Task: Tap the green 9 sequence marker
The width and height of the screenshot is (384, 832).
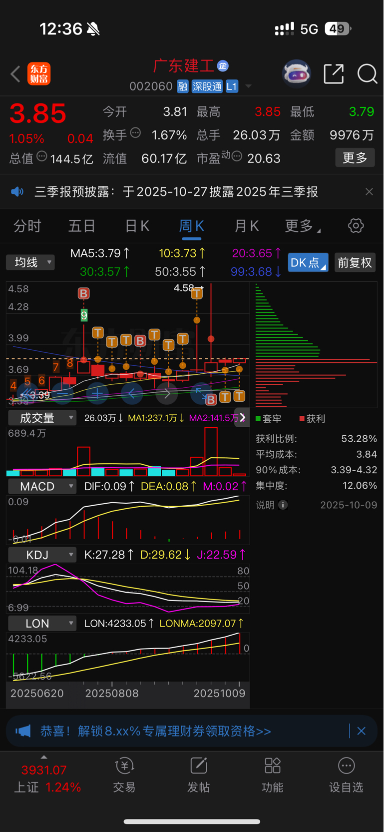Action: 84,315
